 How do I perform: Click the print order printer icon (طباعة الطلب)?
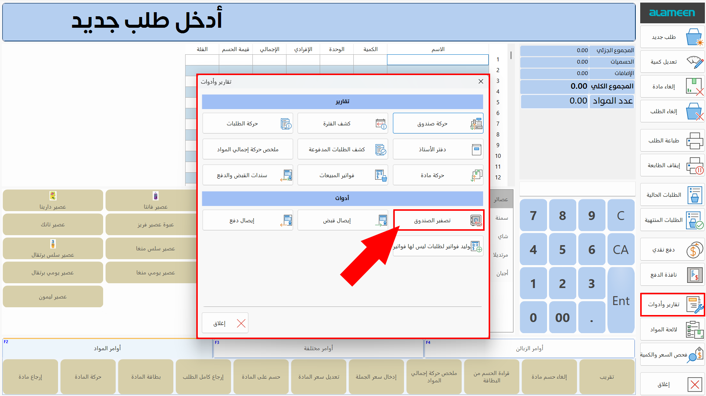(x=695, y=141)
